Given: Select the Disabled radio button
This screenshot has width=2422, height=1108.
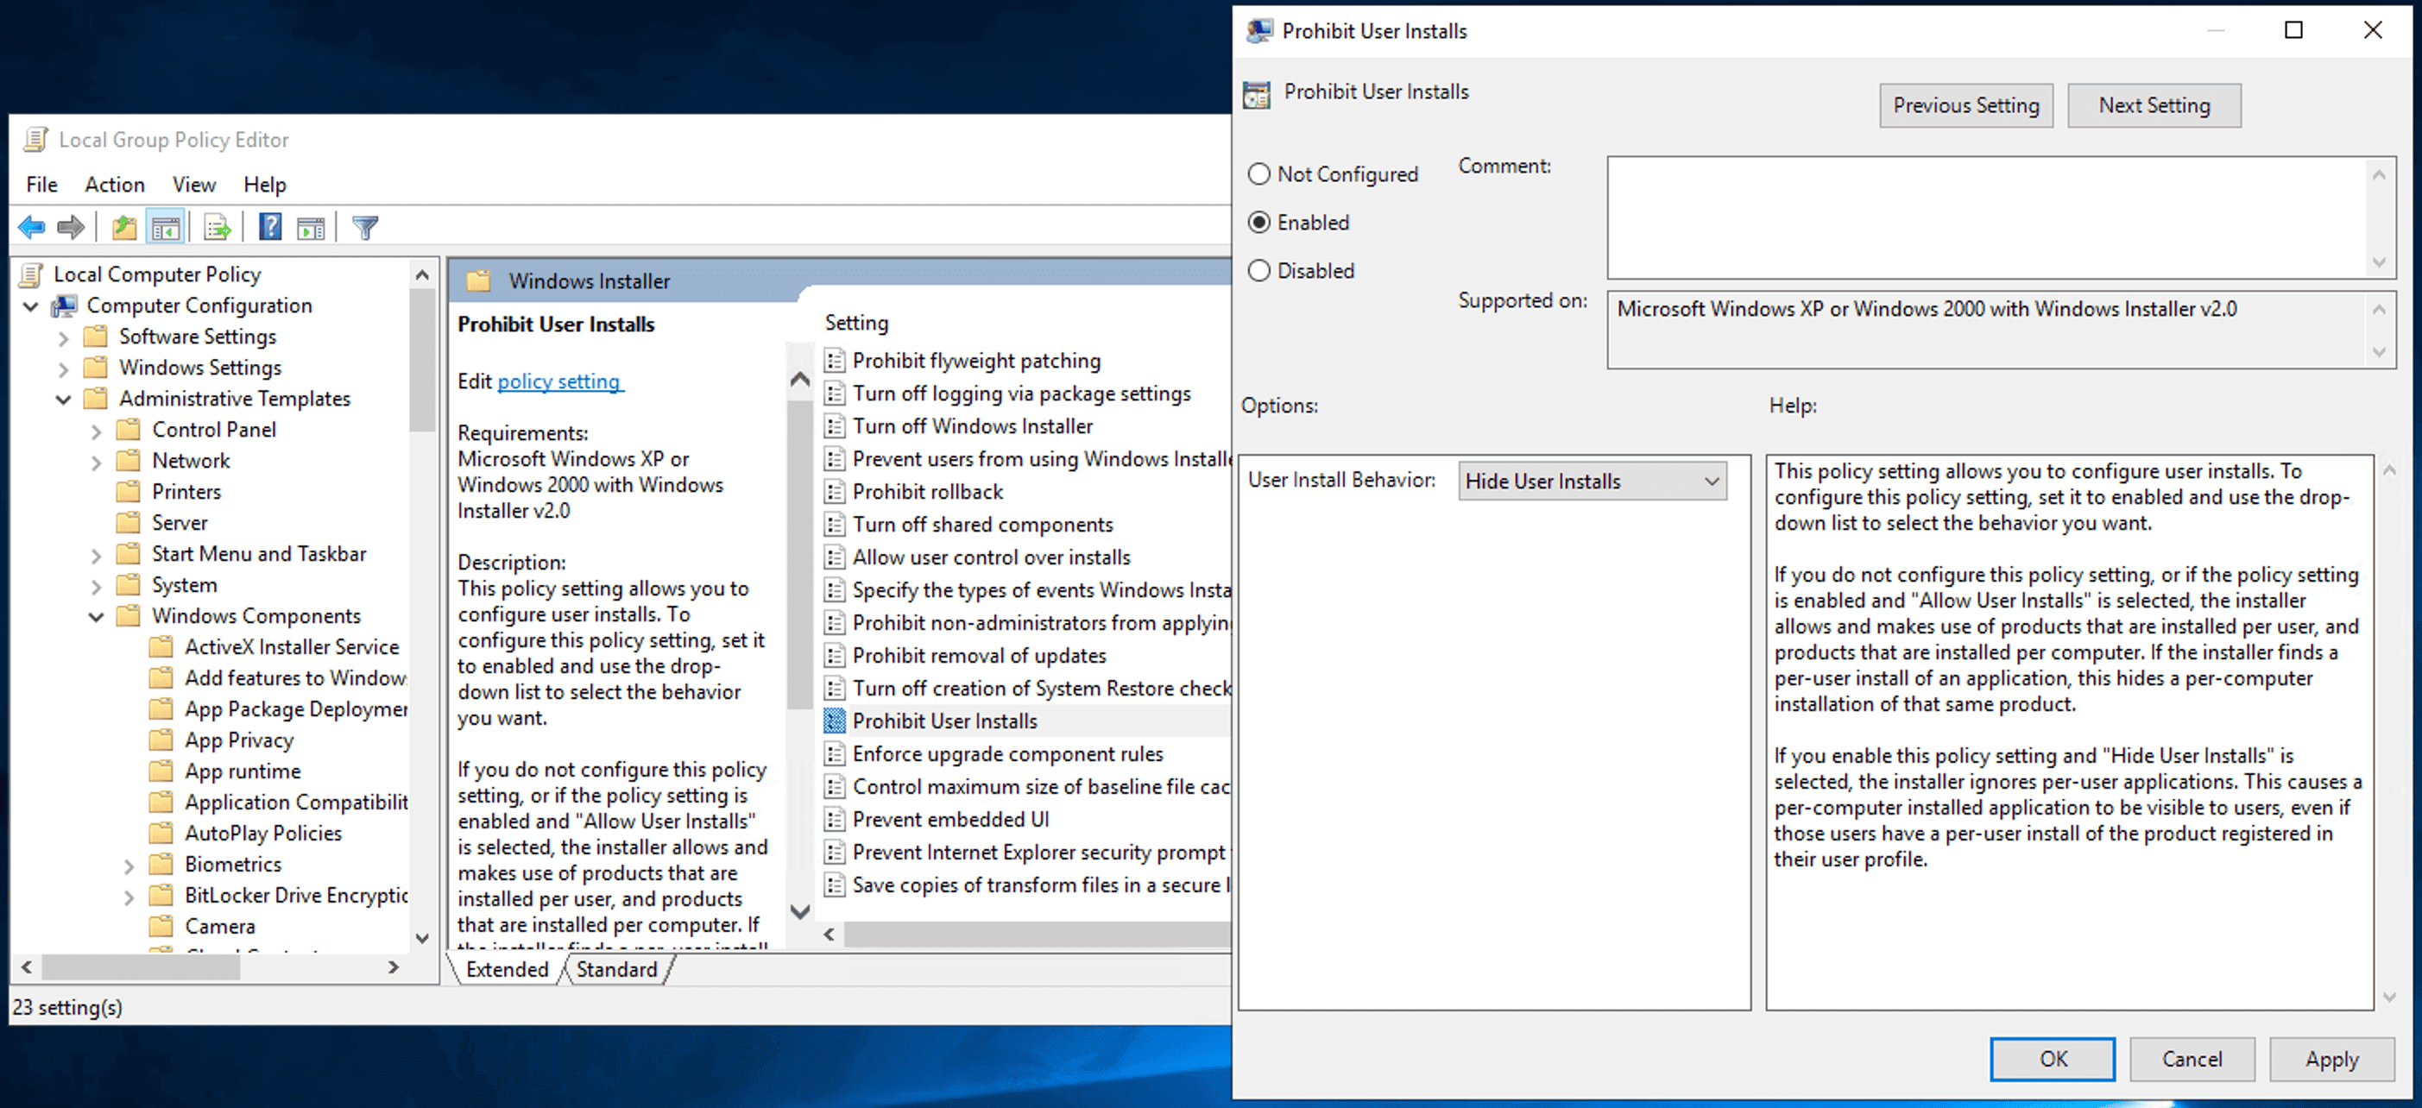Looking at the screenshot, I should (x=1259, y=271).
